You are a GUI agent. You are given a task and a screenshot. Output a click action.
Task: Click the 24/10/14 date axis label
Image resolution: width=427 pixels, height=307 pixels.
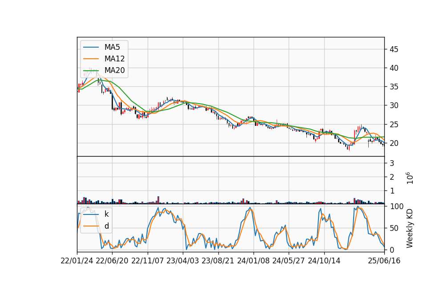coord(324,261)
